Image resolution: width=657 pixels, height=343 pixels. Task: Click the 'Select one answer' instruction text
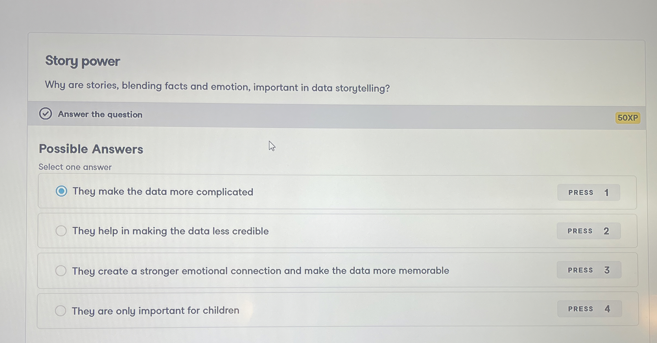click(75, 167)
